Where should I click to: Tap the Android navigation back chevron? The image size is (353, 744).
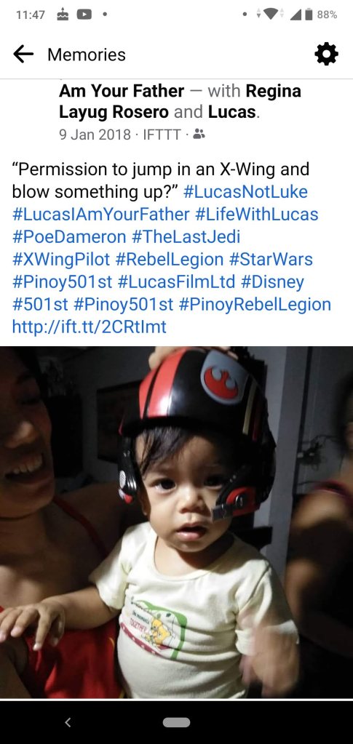[68, 722]
